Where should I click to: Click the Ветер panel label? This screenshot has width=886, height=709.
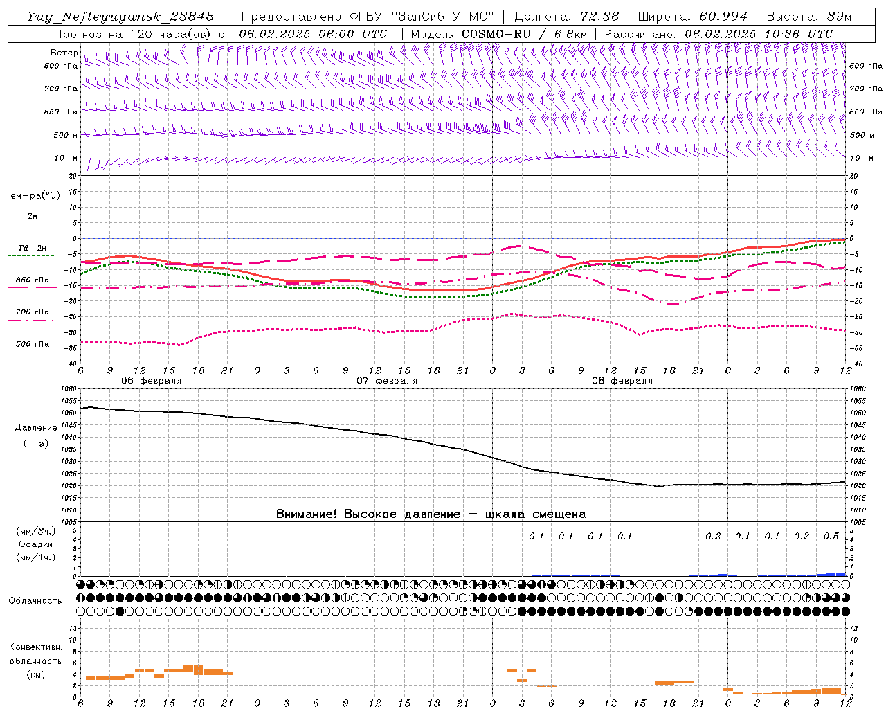(x=64, y=53)
